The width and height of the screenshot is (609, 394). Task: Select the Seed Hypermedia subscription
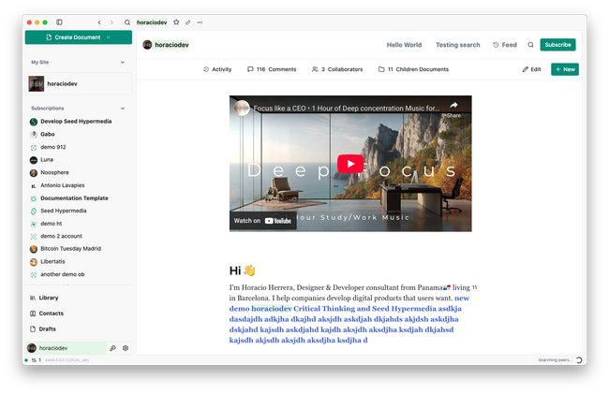click(x=63, y=211)
